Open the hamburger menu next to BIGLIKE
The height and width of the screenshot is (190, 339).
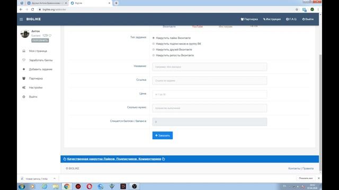click(x=21, y=19)
